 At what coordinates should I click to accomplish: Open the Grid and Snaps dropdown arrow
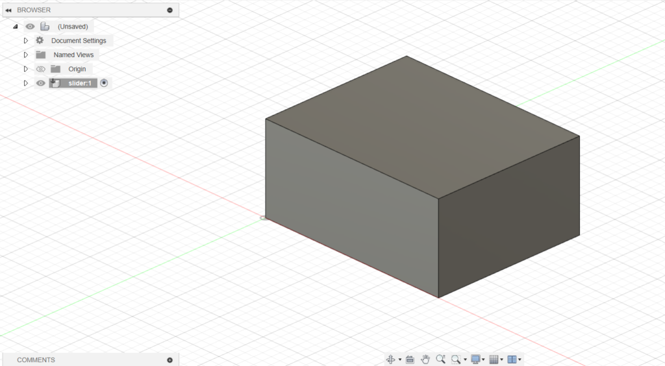(502, 360)
